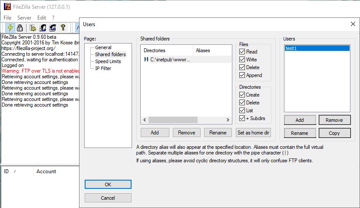
Task: Open the ? help menu
Action: (53, 18)
